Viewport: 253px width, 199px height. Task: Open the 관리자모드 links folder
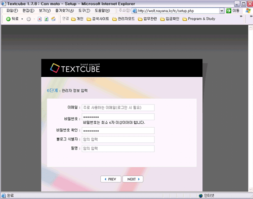(x=123, y=19)
